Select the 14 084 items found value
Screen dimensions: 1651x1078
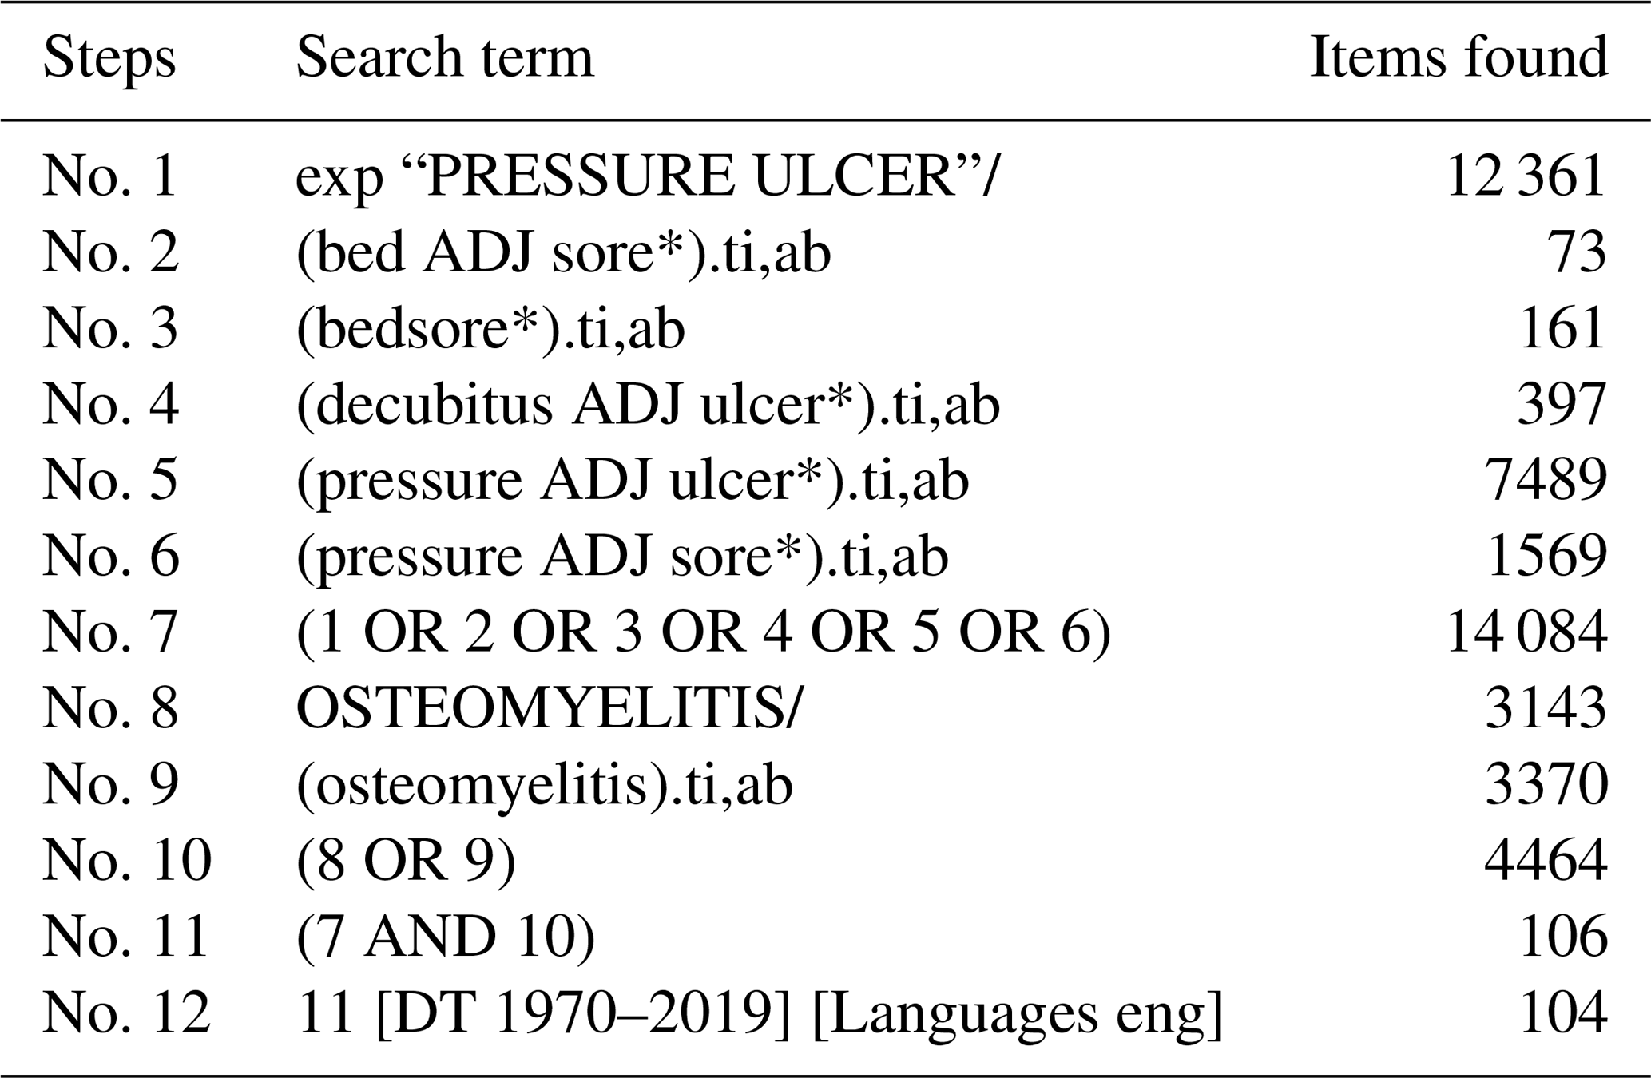pos(1526,632)
